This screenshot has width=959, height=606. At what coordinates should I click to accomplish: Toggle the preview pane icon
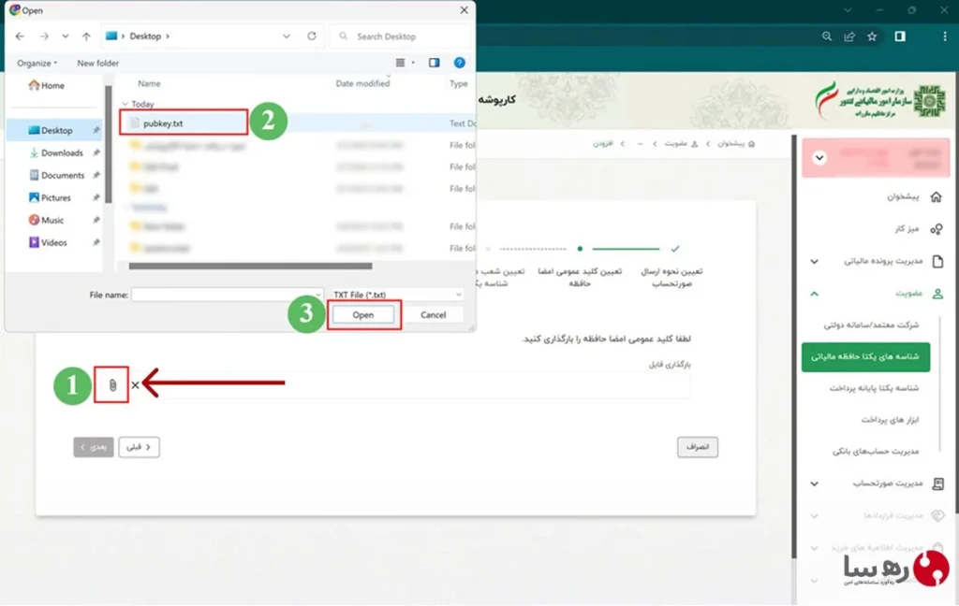point(435,63)
